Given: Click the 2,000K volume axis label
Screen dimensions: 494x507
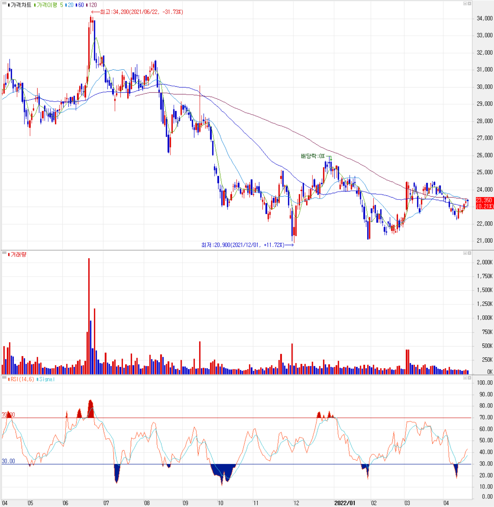Looking at the screenshot, I should pyautogui.click(x=484, y=262).
